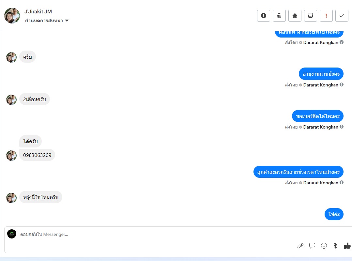This screenshot has width=352, height=261.
Task: Flag conversation with red exclamation priority icon
Action: click(x=326, y=16)
